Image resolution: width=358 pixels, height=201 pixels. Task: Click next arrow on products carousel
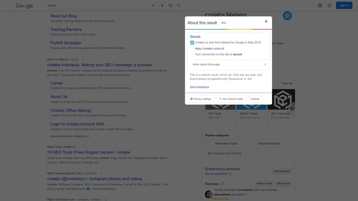point(292,110)
